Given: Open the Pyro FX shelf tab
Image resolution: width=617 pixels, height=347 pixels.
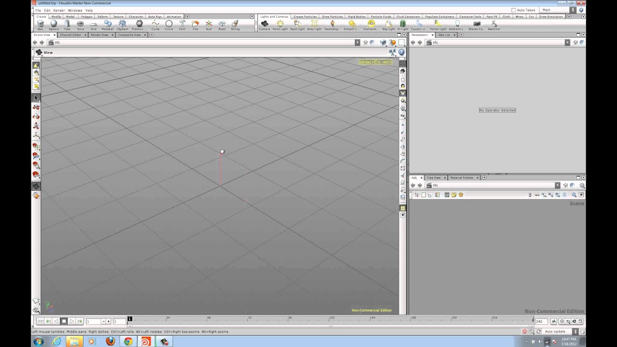Looking at the screenshot, I should pyautogui.click(x=492, y=16).
